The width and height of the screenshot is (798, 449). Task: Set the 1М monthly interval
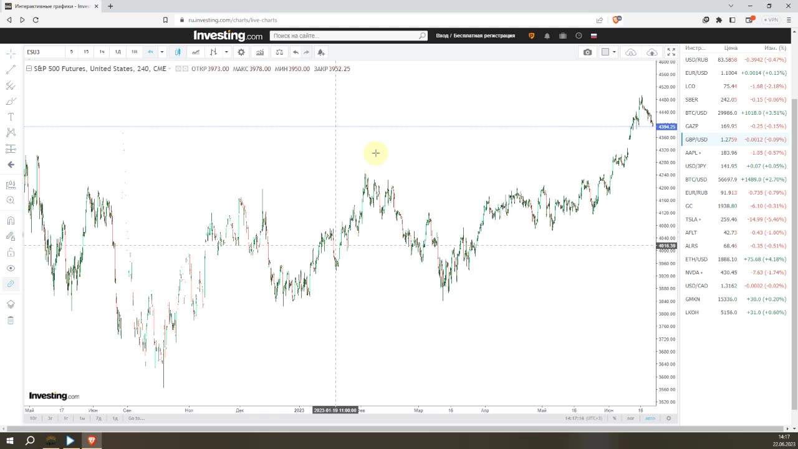(134, 52)
